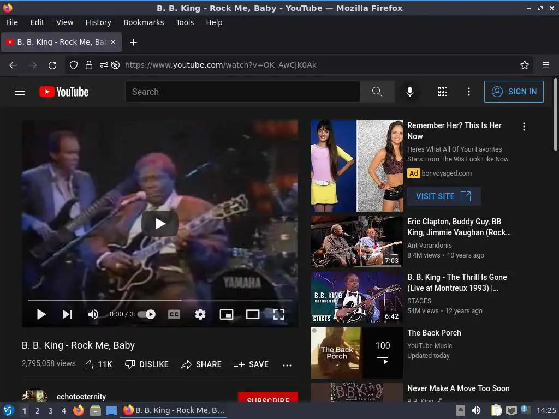Toggle closed captions with the CC icon

coord(174,314)
